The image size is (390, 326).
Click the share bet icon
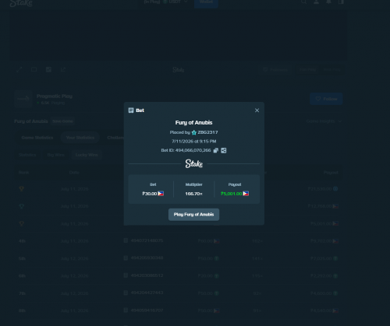click(224, 150)
